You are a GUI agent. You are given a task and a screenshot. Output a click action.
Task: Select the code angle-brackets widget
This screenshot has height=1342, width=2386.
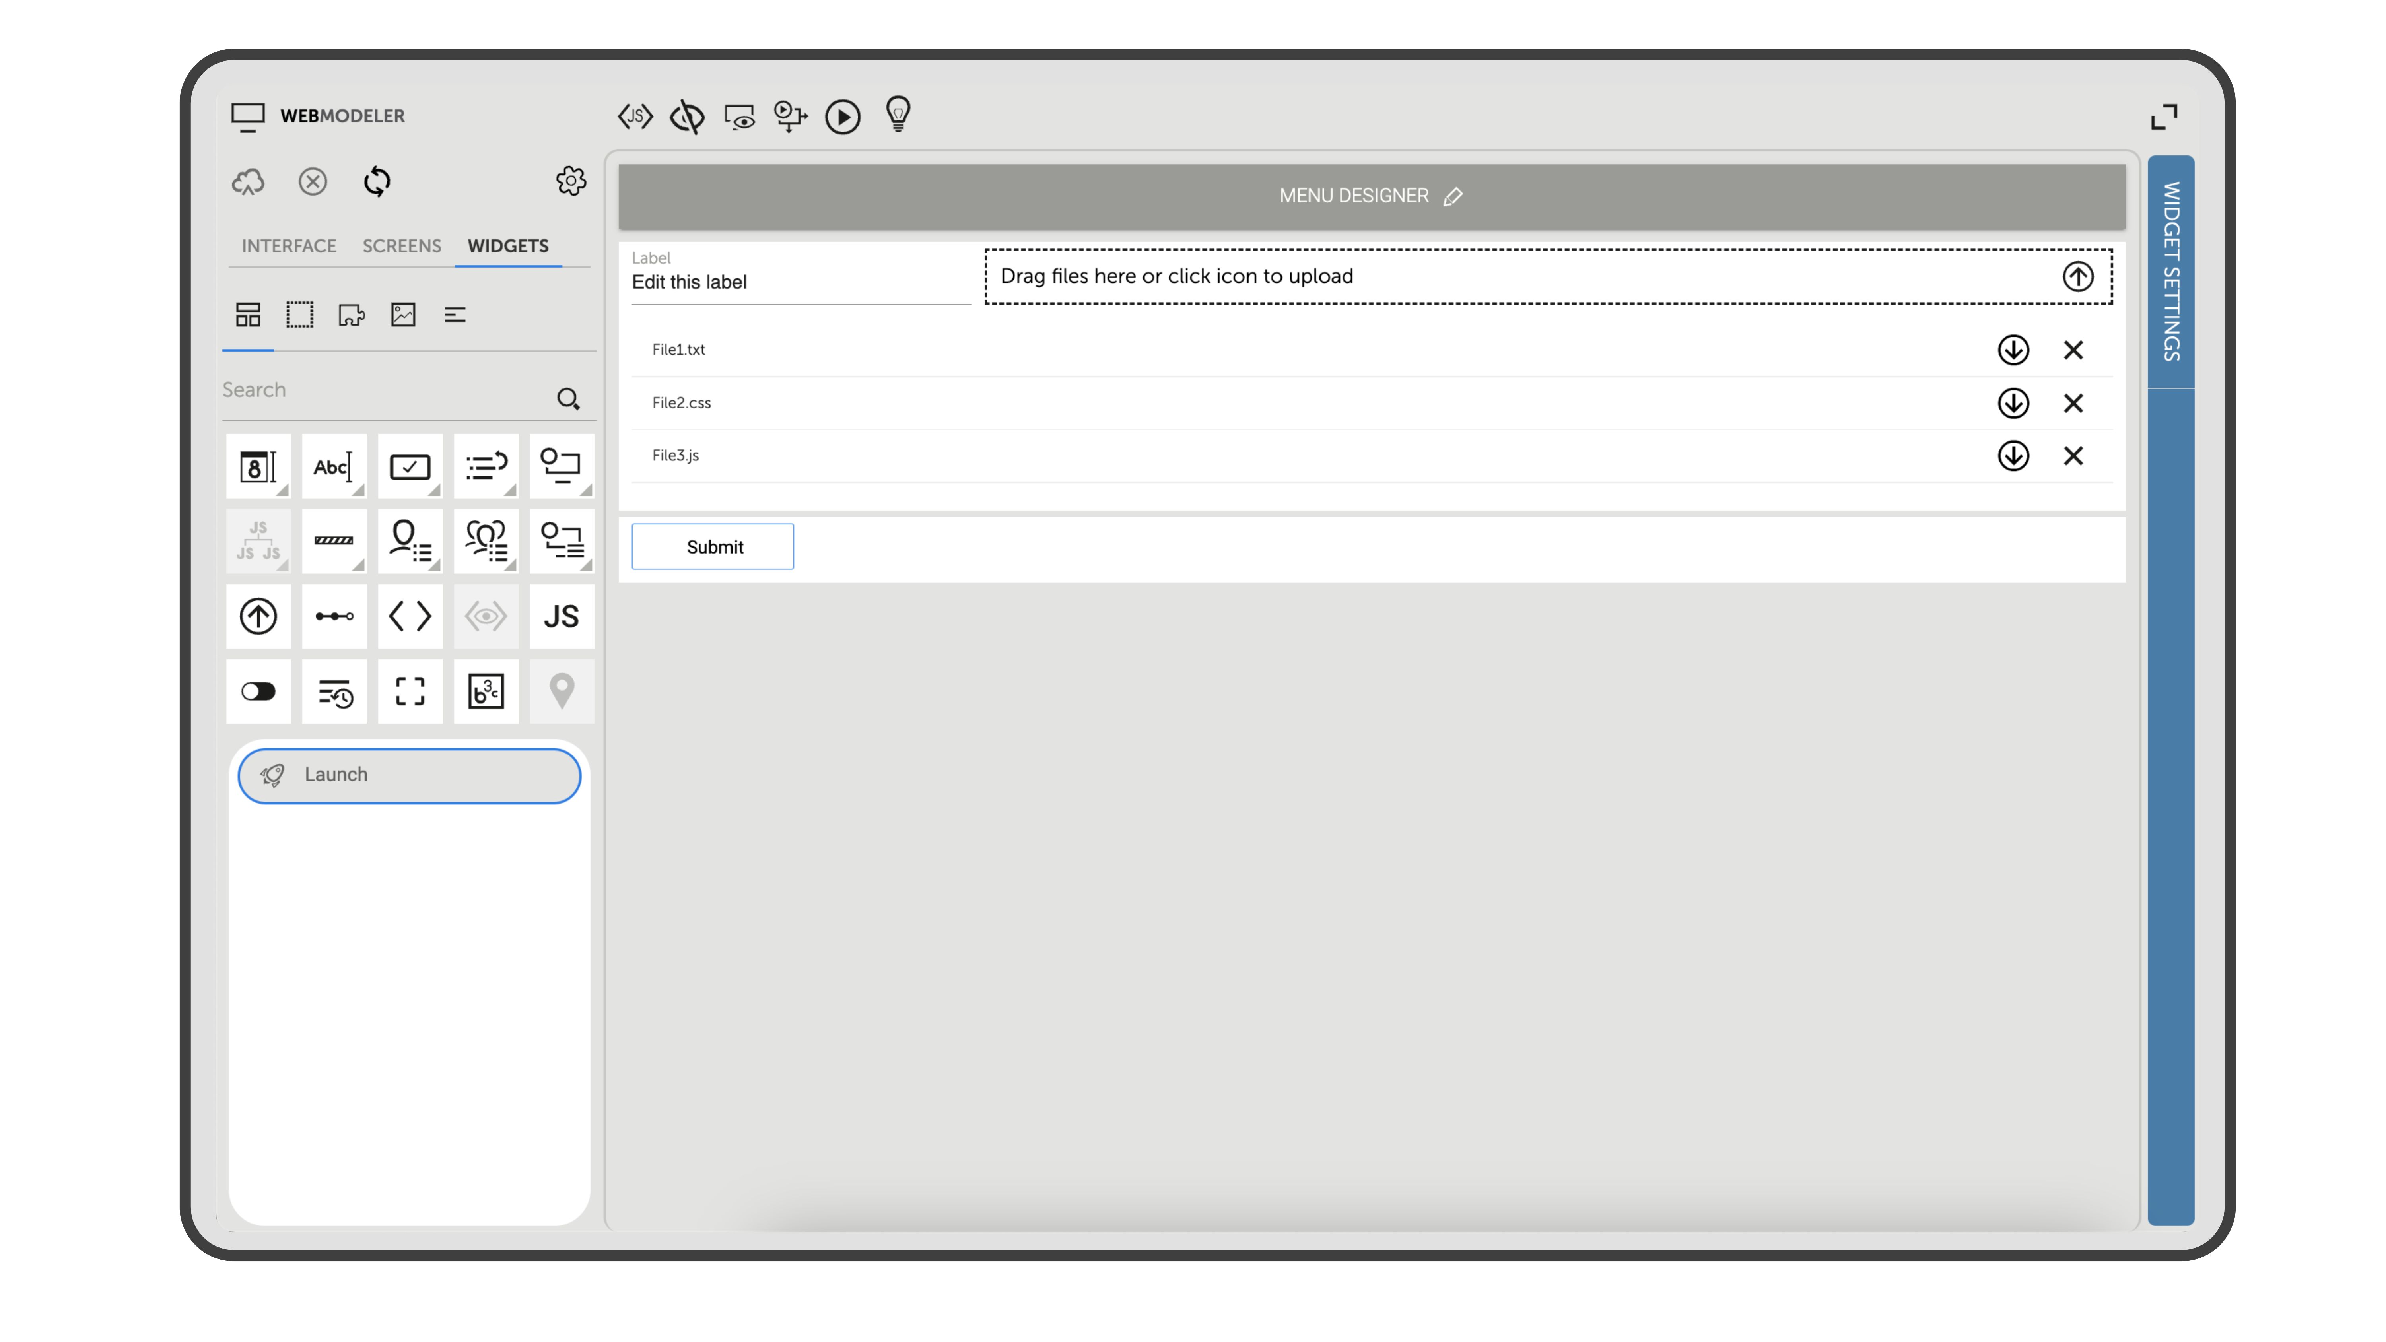[x=410, y=616]
